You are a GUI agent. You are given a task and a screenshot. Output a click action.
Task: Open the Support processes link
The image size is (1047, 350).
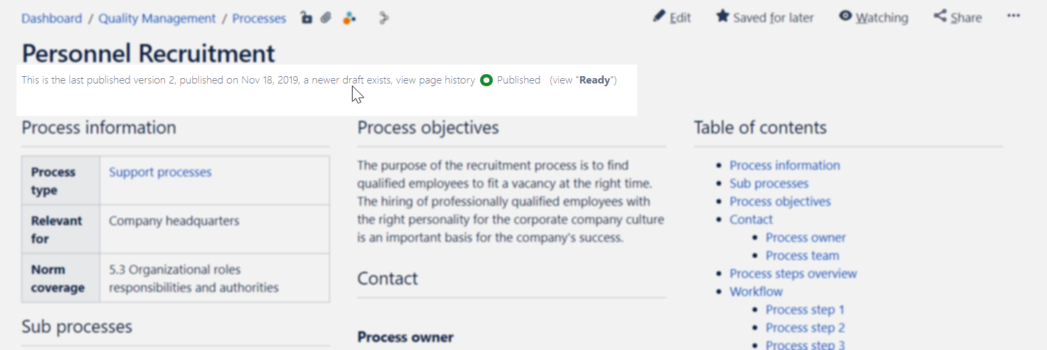[x=160, y=172]
